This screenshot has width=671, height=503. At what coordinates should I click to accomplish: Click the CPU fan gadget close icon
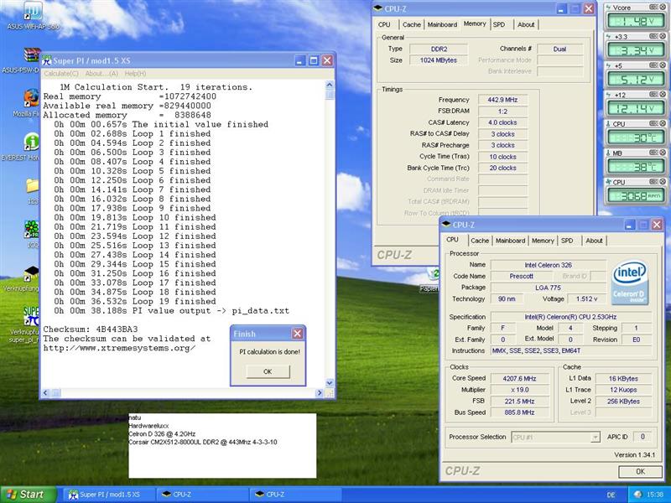pos(663,182)
